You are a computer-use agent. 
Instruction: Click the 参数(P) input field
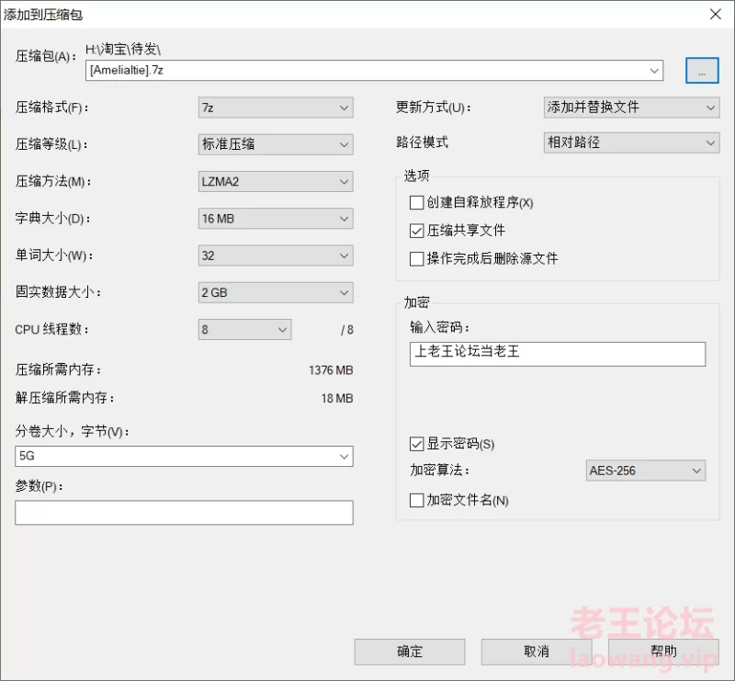tap(184, 512)
